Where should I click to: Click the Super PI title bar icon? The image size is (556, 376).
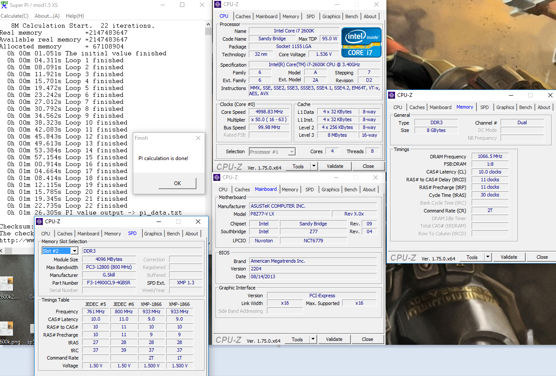tap(4, 5)
